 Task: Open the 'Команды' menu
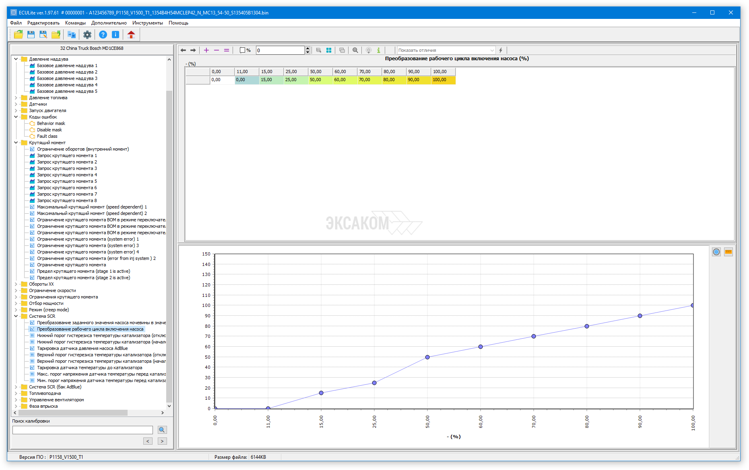75,23
